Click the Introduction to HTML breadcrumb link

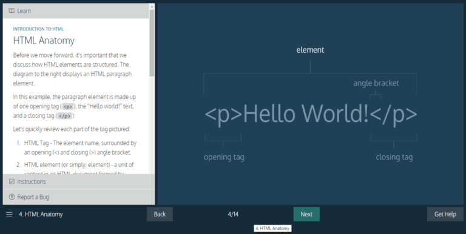tap(38, 29)
